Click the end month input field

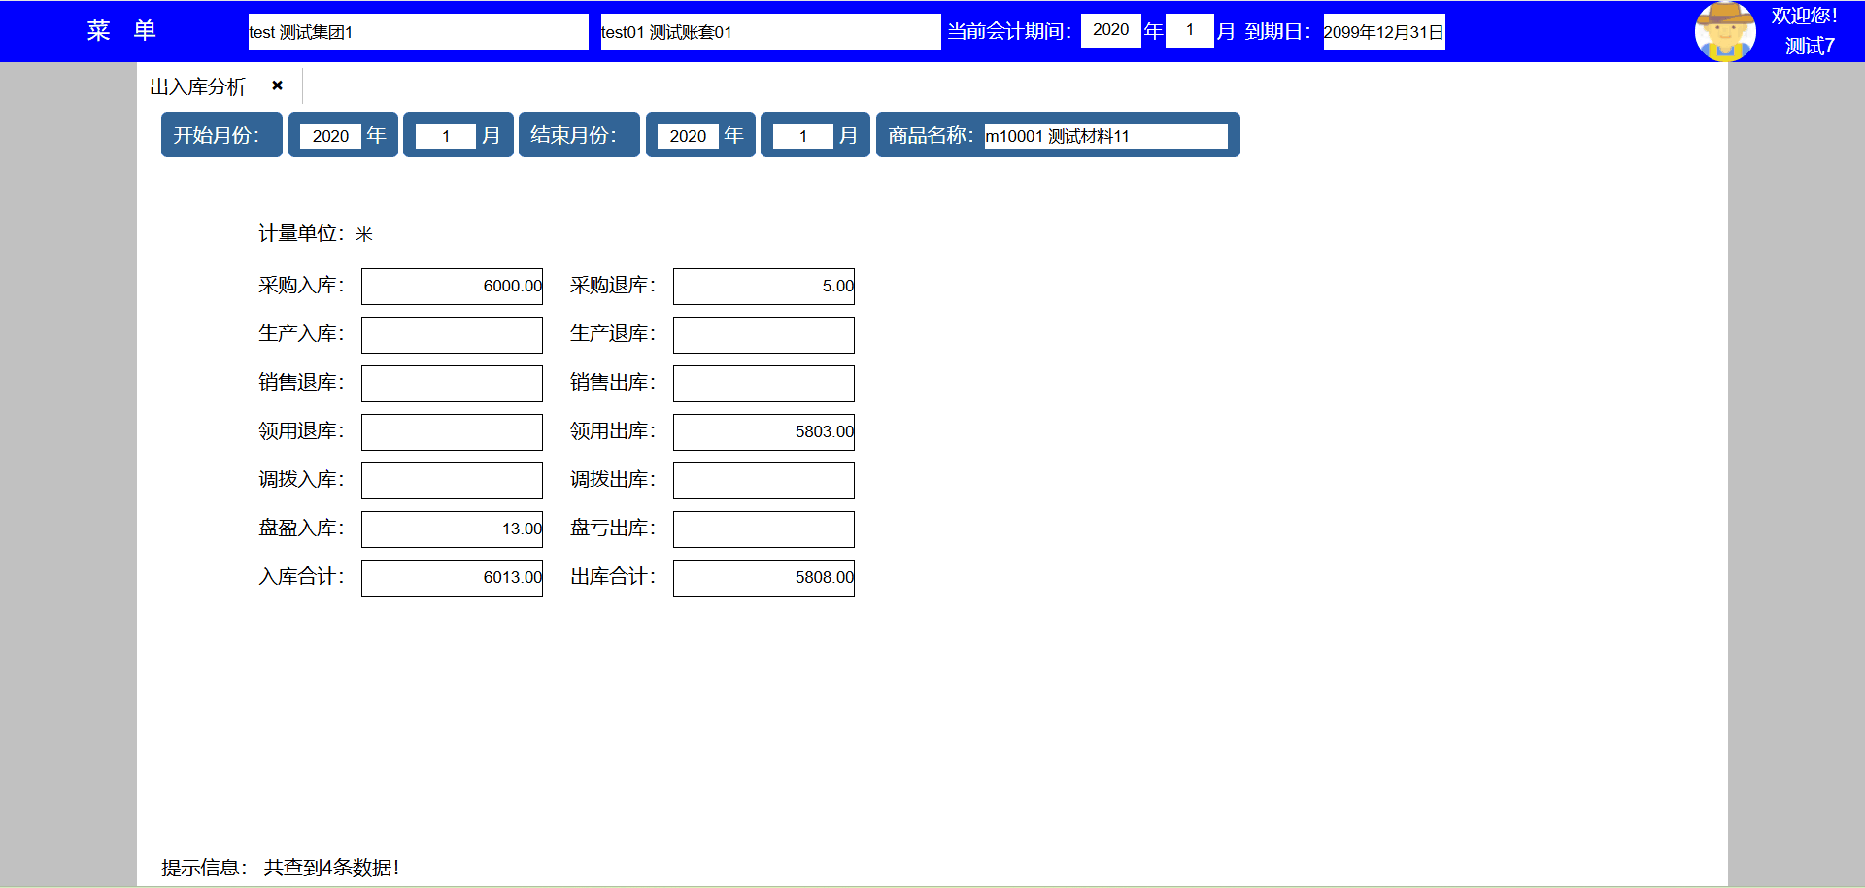(x=802, y=136)
